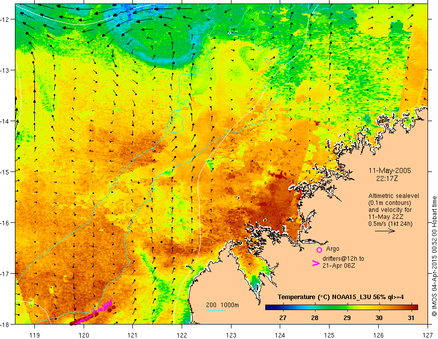The image size is (438, 339).
Task: Click the 'Argo' legend label
Action: point(332,249)
